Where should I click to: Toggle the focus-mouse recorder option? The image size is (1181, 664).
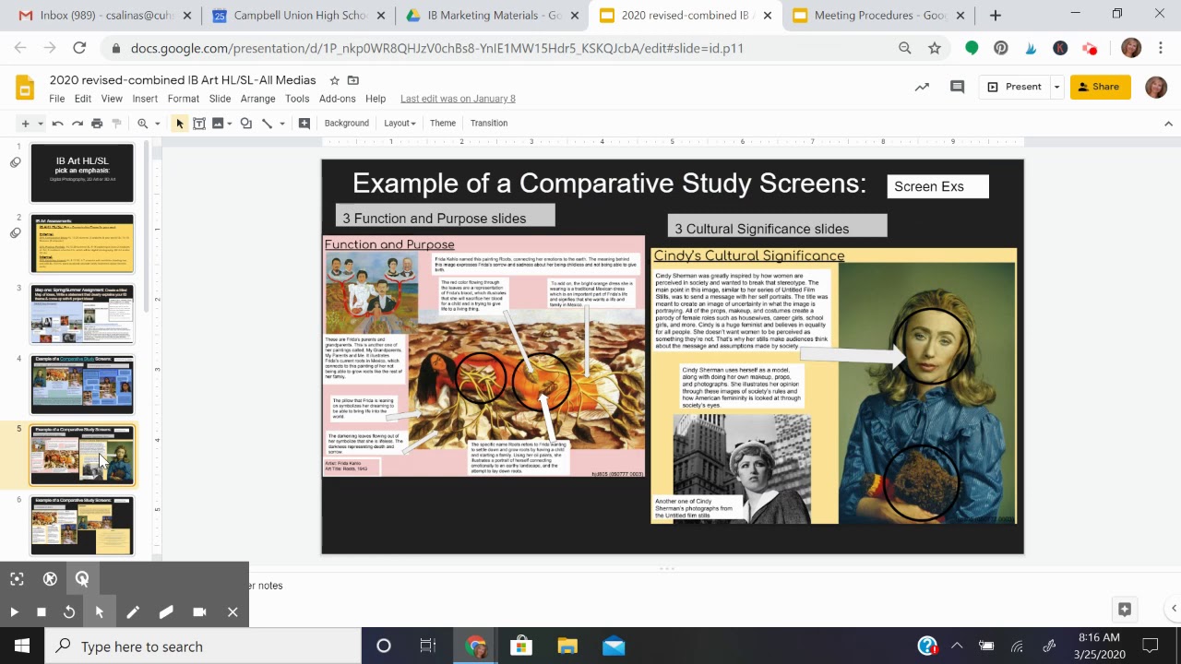coord(17,578)
